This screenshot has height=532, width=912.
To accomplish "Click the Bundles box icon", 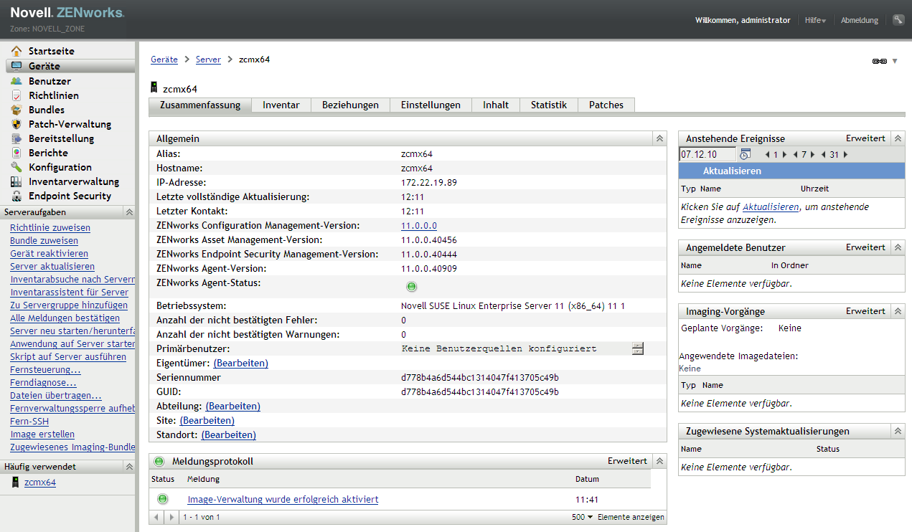I will 16,110.
